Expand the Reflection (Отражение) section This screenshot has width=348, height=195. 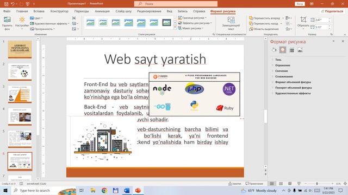click(282, 66)
